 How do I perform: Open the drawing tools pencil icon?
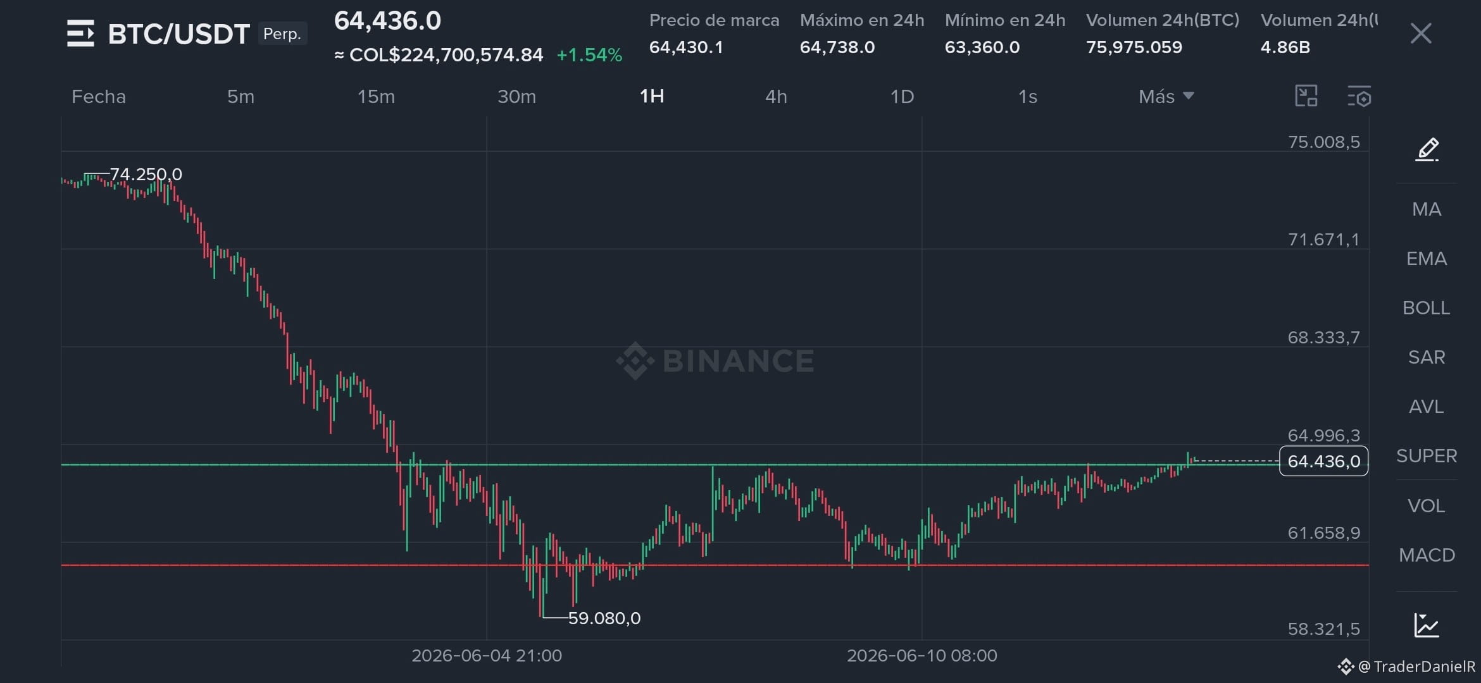pyautogui.click(x=1427, y=150)
